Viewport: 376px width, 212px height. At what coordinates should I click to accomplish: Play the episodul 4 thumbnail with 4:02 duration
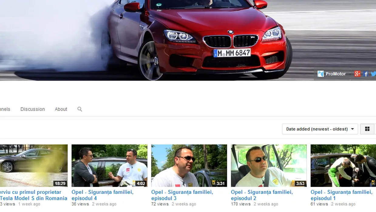[x=109, y=166]
